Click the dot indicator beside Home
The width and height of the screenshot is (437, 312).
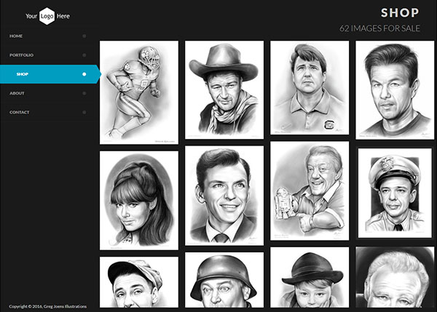(84, 36)
